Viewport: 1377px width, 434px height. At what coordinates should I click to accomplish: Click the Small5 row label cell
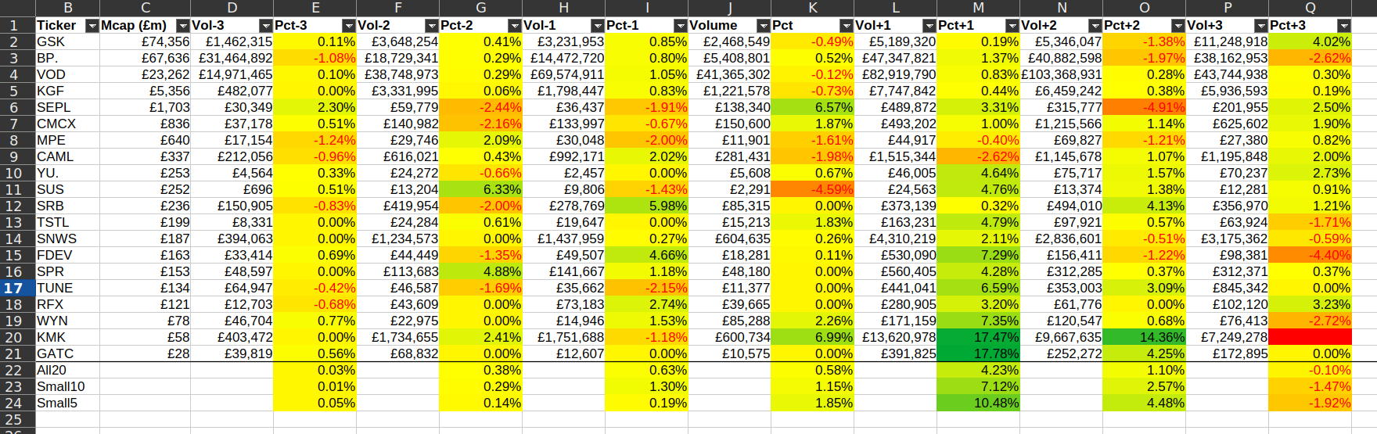67,403
